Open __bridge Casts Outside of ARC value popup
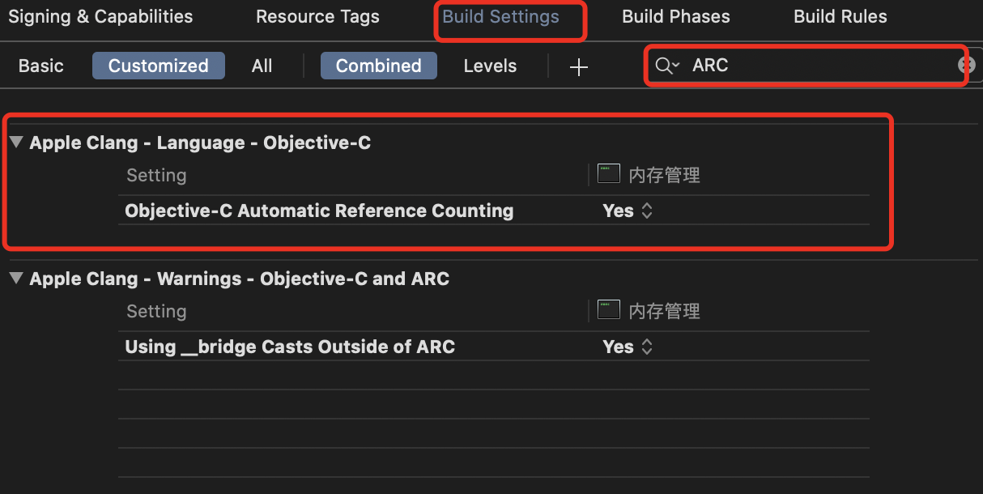 (628, 347)
